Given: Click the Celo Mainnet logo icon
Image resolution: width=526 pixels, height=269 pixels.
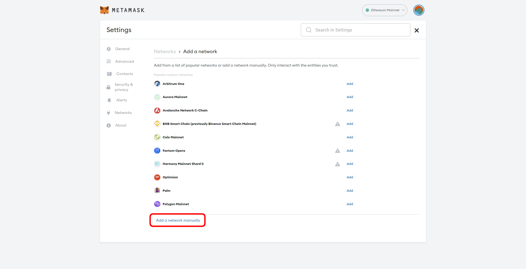Looking at the screenshot, I should (157, 137).
